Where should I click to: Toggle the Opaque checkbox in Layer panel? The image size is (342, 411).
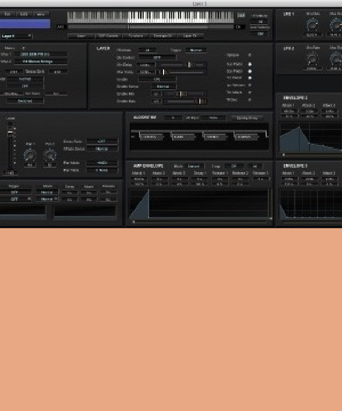point(250,55)
